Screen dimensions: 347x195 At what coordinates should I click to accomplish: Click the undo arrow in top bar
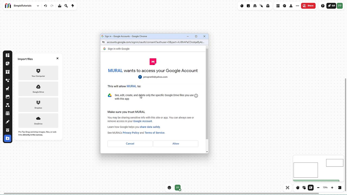point(45,6)
